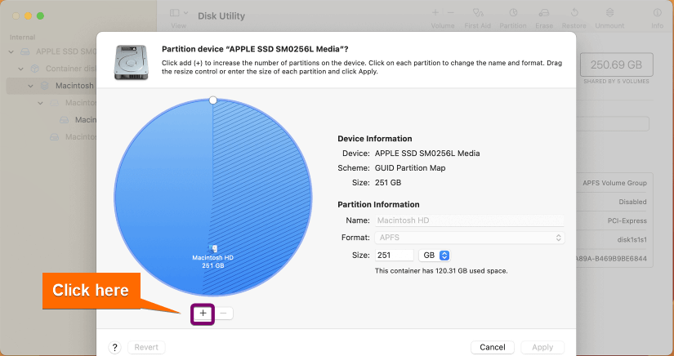Click the Unmount toolbar icon
Image resolution: width=674 pixels, height=356 pixels.
pyautogui.click(x=609, y=13)
